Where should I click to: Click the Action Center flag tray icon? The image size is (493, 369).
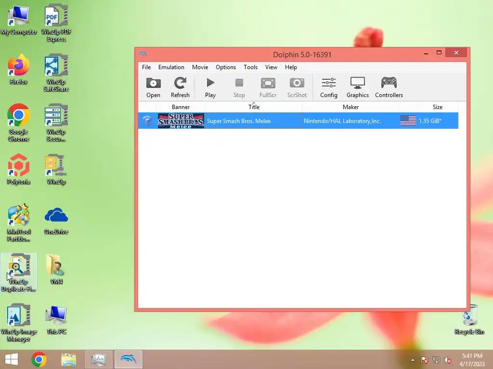pyautogui.click(x=424, y=360)
